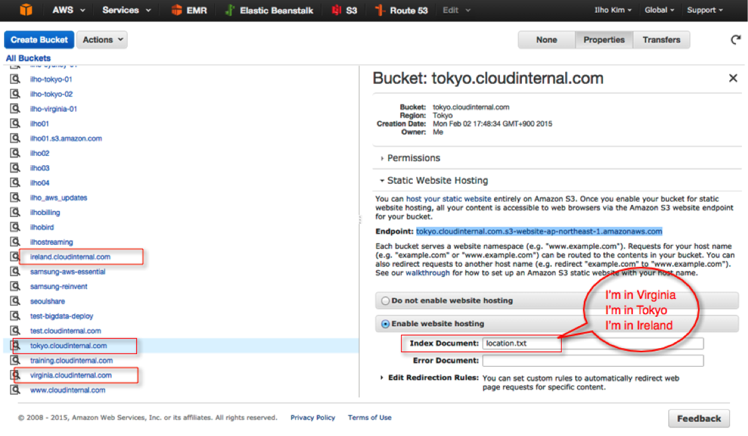Open the virginia.cloudinternal.com bucket
This screenshot has width=748, height=436.
(70, 375)
